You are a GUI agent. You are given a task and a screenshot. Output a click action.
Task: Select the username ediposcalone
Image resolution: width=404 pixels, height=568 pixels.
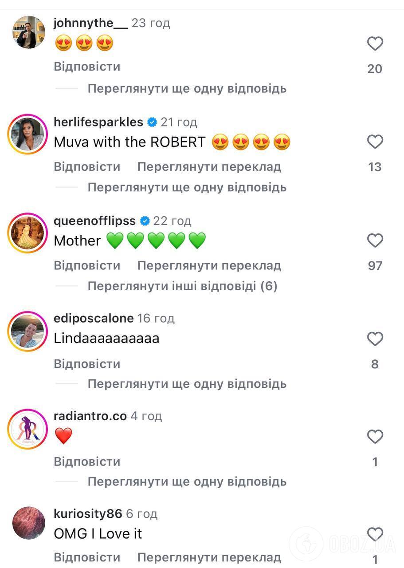93,318
